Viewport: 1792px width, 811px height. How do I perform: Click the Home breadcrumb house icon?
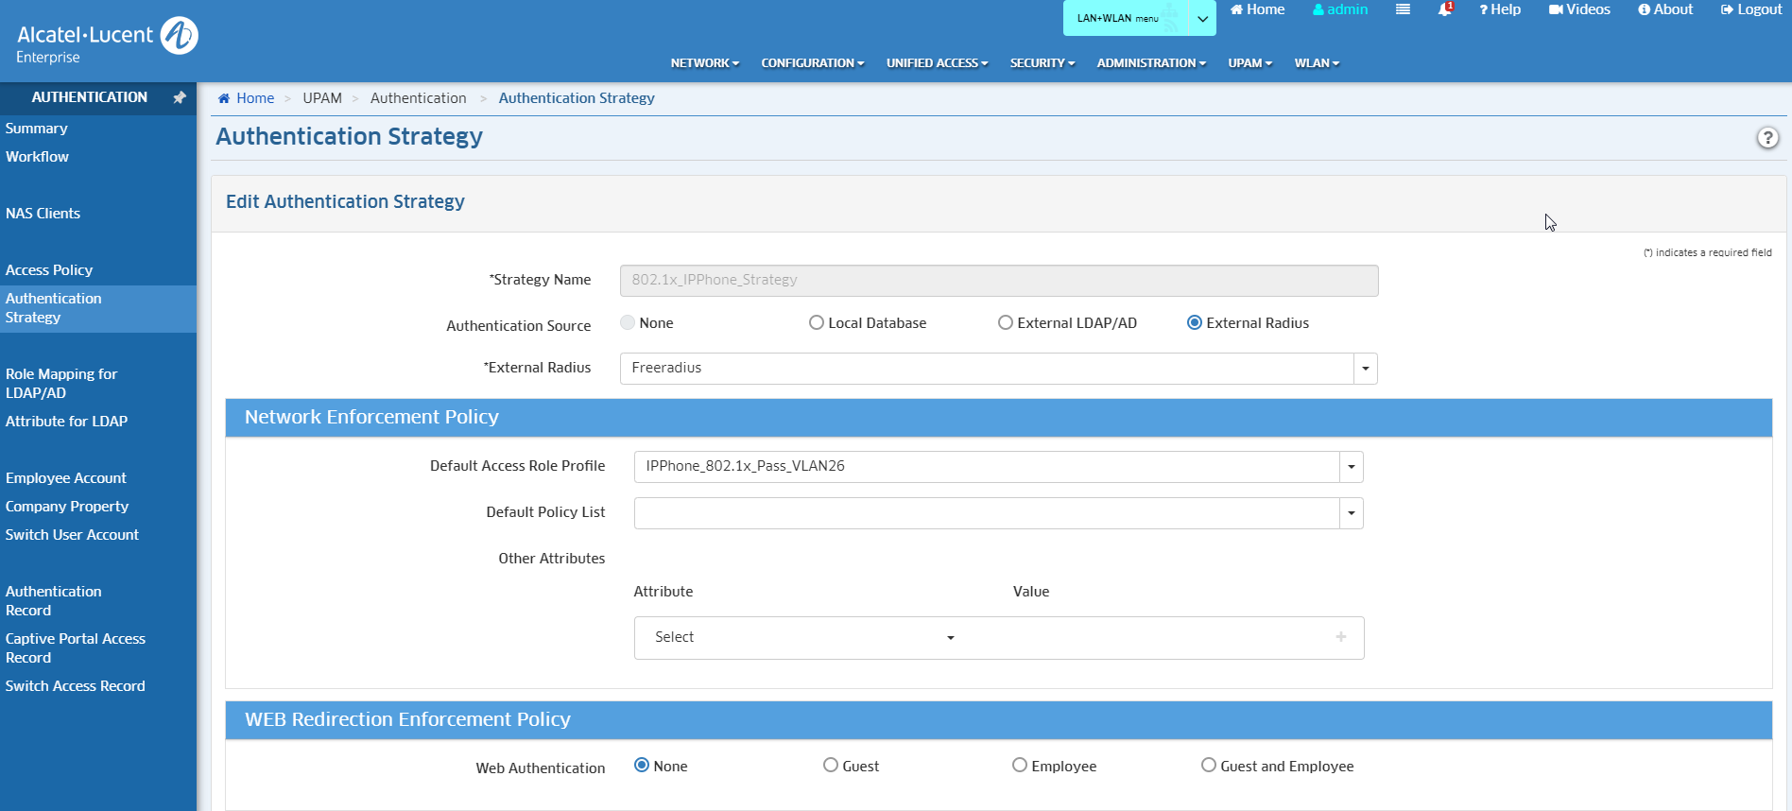click(x=224, y=98)
